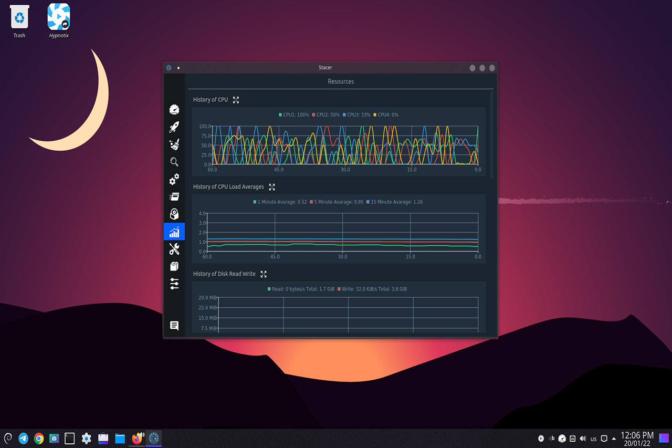Expand the History of CPU chart to fullscreen
The height and width of the screenshot is (448, 672).
[x=236, y=99]
